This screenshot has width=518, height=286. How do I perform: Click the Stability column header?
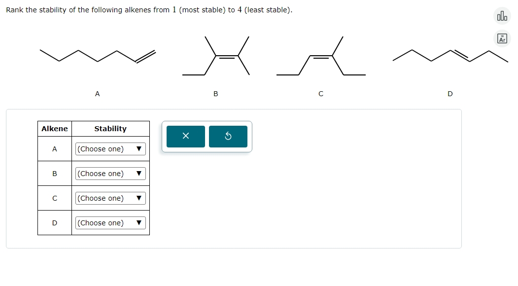click(110, 128)
